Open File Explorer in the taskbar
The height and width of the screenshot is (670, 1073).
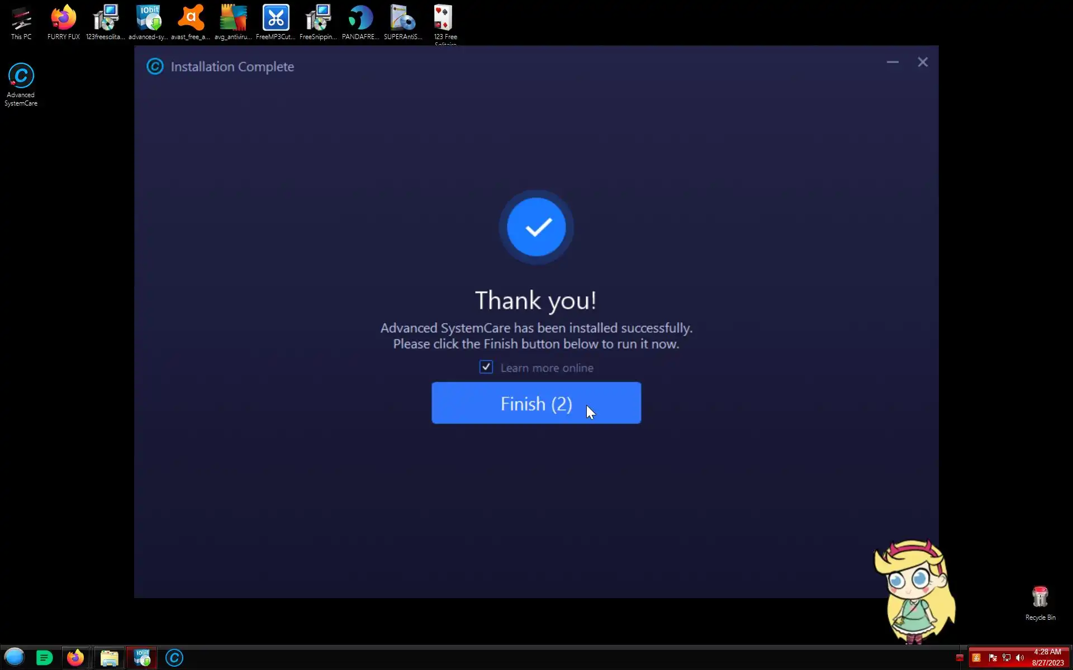[x=110, y=658]
